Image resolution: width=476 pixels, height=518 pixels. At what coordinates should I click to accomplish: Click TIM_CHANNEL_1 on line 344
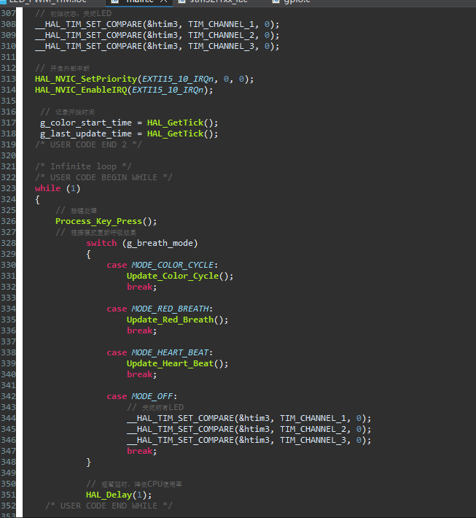click(x=313, y=418)
